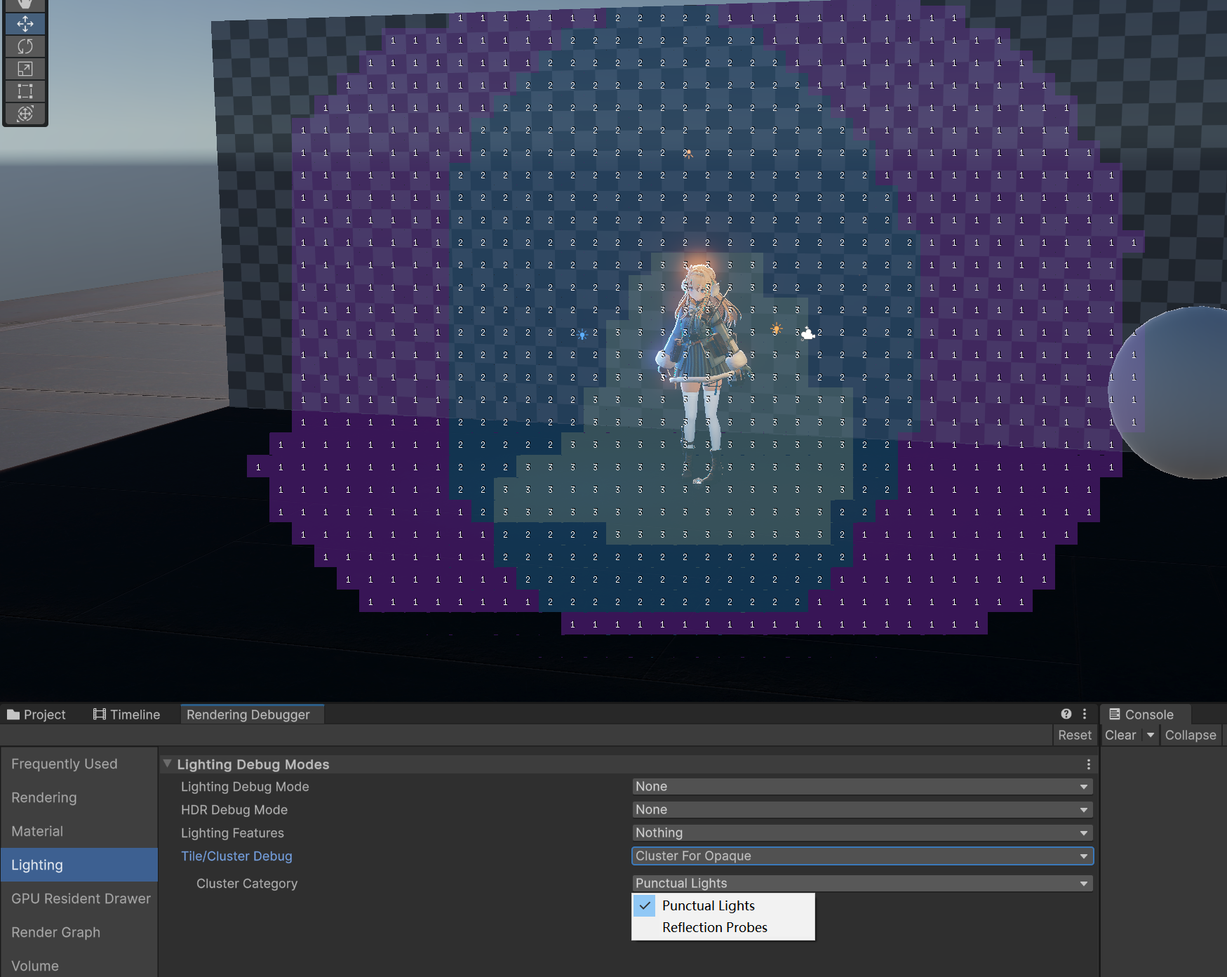Open Lighting Features dropdown

pos(862,833)
